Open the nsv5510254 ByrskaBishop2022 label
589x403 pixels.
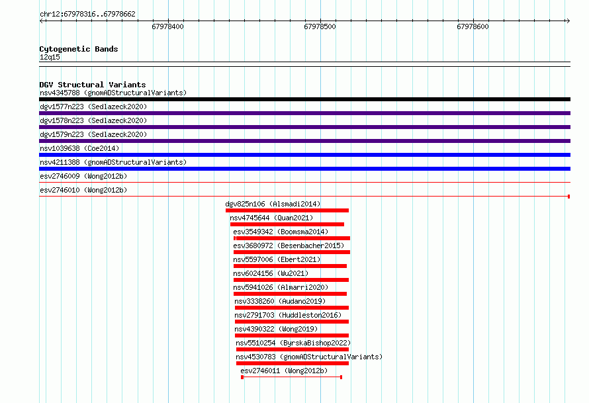coord(293,343)
